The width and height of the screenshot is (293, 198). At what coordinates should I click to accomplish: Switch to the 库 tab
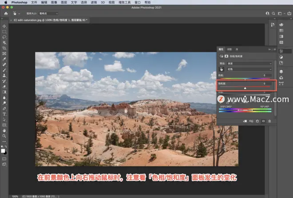(237, 49)
